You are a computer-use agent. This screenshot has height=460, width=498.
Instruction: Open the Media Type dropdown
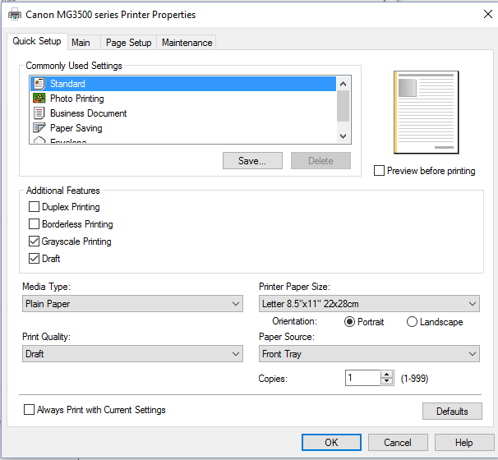[x=132, y=304]
